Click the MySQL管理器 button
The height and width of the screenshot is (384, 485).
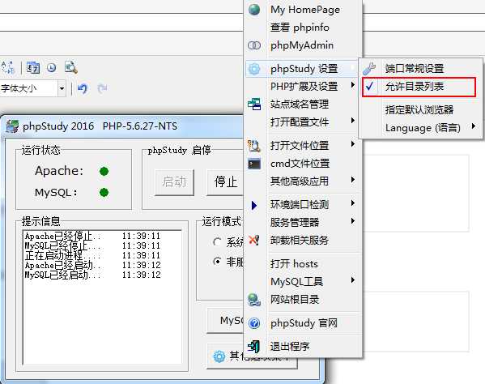pyautogui.click(x=225, y=321)
